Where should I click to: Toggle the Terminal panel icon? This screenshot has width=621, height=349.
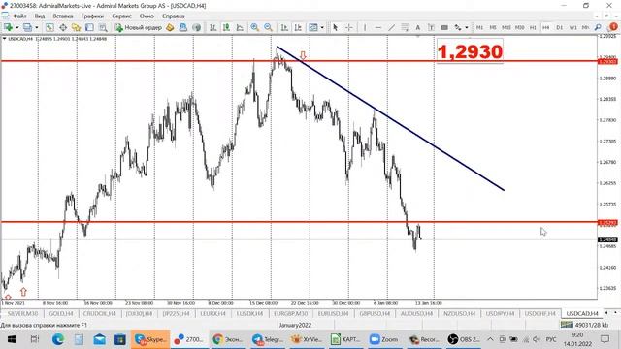tap(89, 27)
